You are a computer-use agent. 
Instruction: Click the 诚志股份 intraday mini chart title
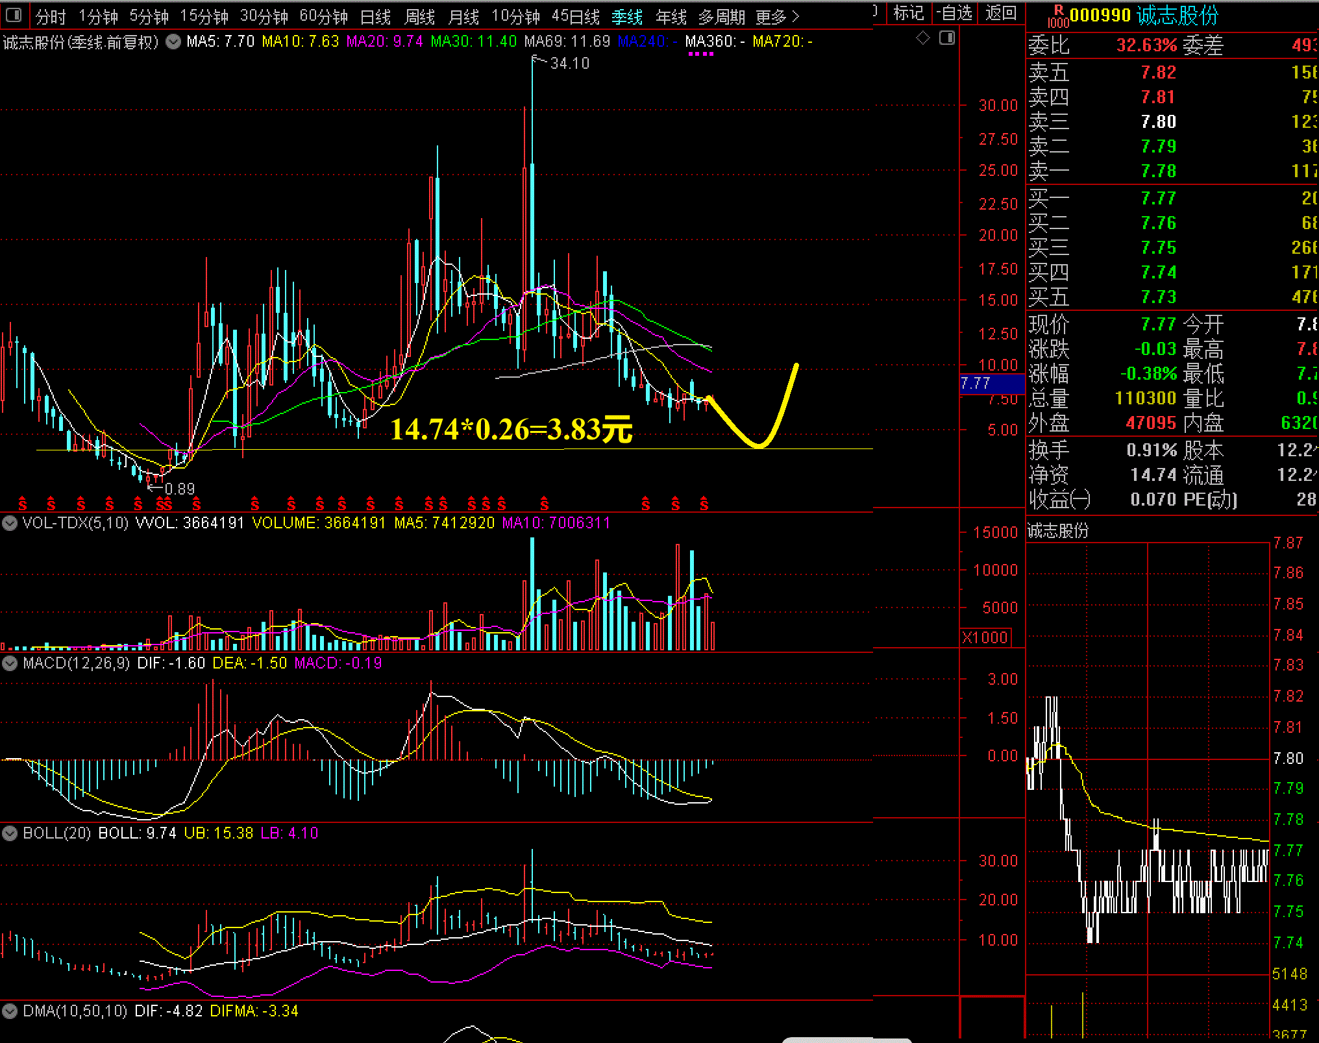pos(1058,531)
